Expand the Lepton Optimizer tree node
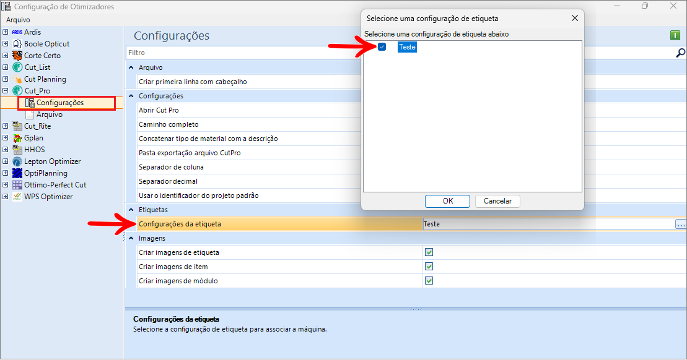Image resolution: width=687 pixels, height=360 pixels. (x=5, y=161)
